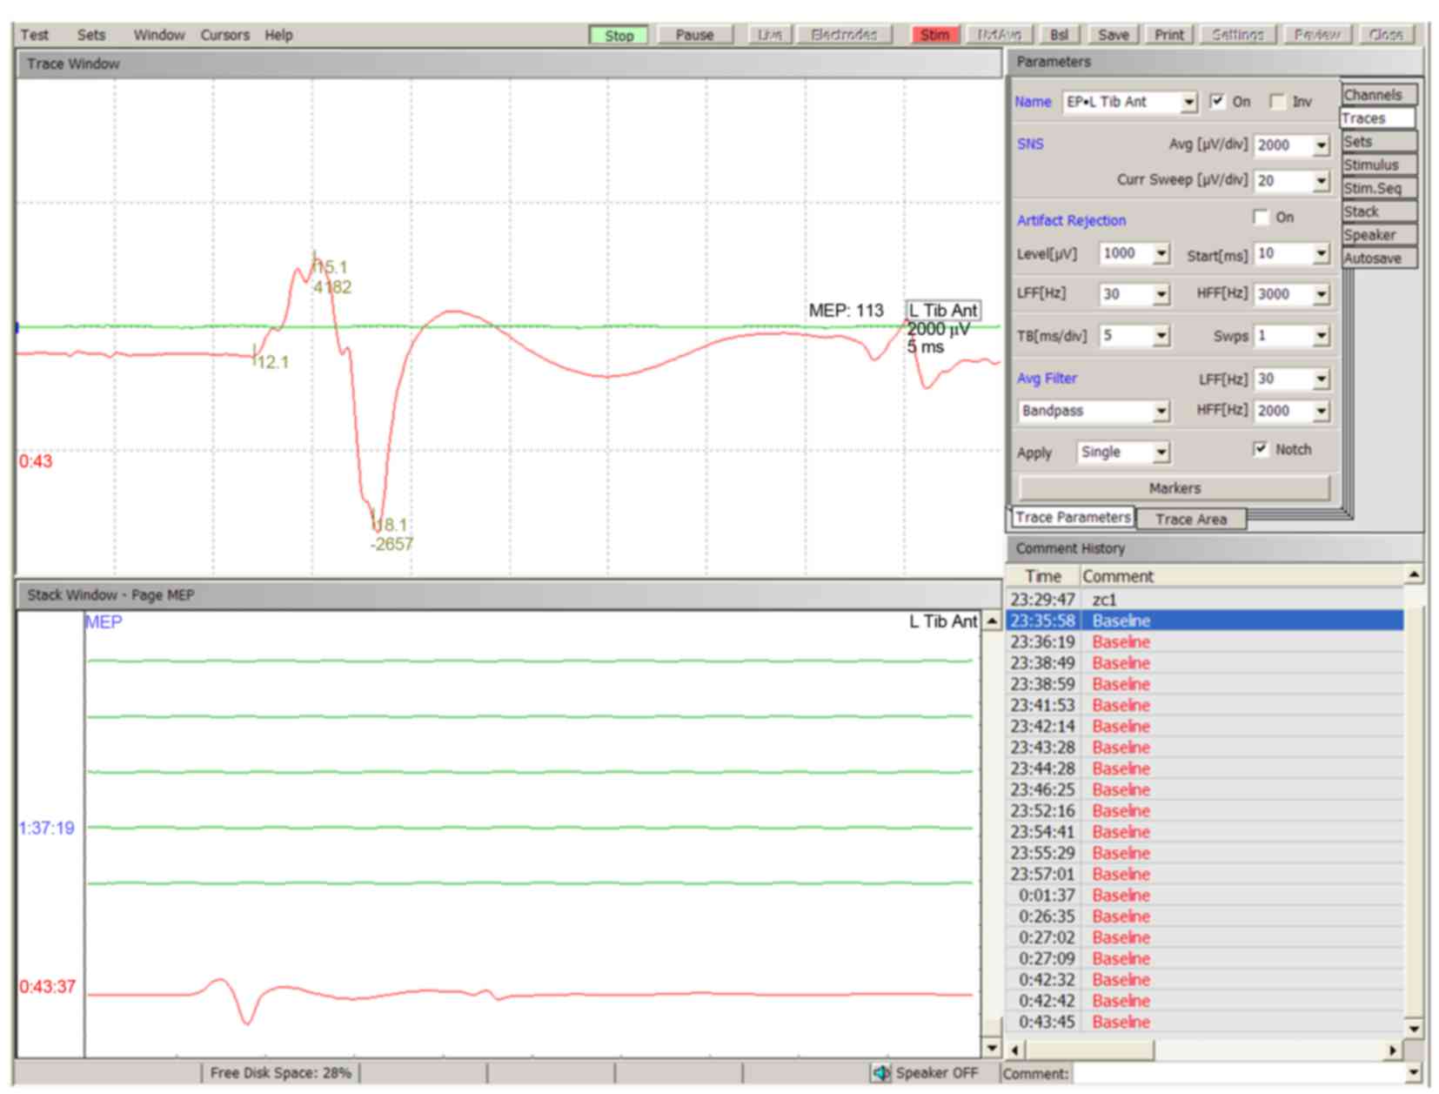Screen dimensions: 1439x1094
Task: Enable the Inv invert checkbox
Action: (1277, 102)
